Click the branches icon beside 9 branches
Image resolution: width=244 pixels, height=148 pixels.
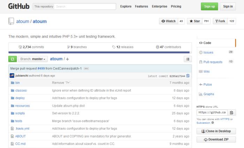coord(68,47)
